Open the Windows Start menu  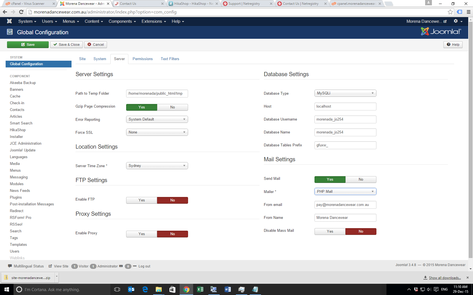point(7,289)
